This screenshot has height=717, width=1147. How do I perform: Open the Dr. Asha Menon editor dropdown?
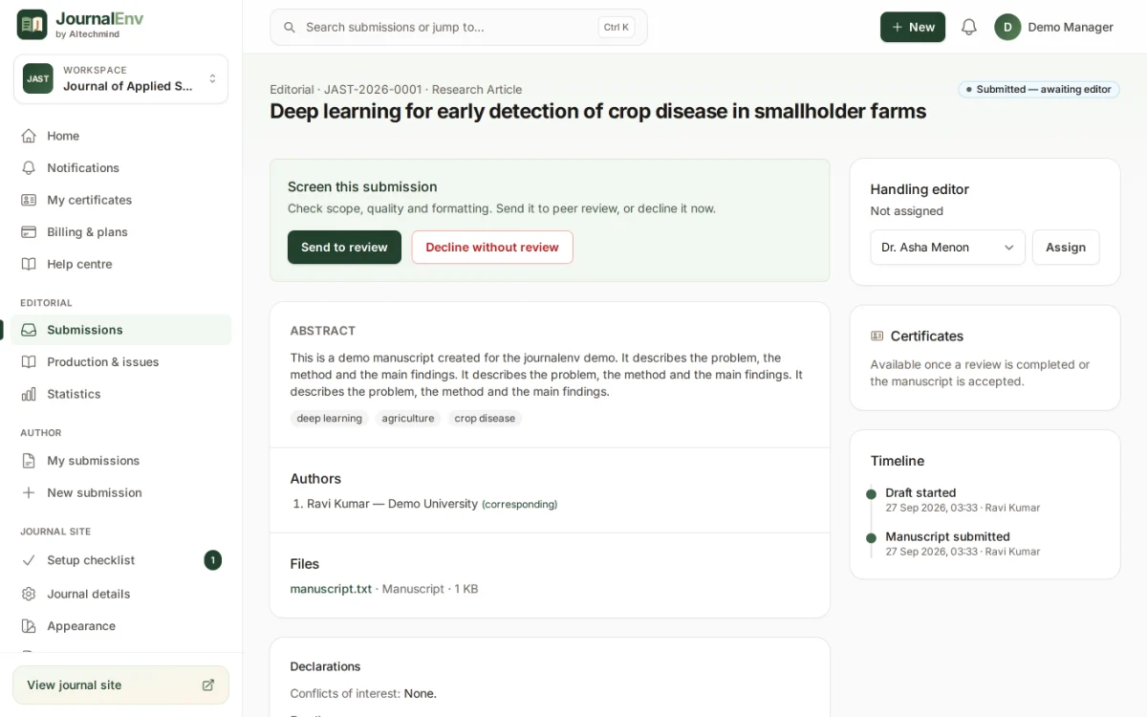tap(947, 248)
